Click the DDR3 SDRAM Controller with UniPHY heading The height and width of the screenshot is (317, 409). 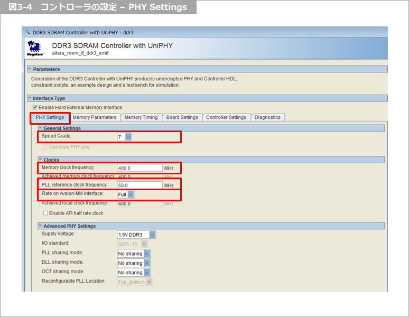click(x=113, y=45)
